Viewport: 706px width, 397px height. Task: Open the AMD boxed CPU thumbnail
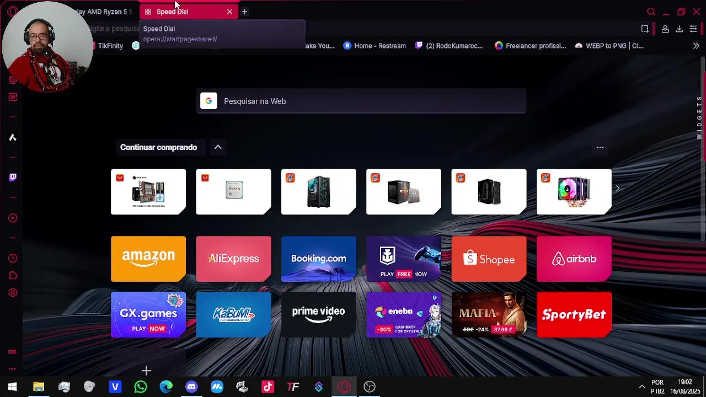tap(404, 192)
